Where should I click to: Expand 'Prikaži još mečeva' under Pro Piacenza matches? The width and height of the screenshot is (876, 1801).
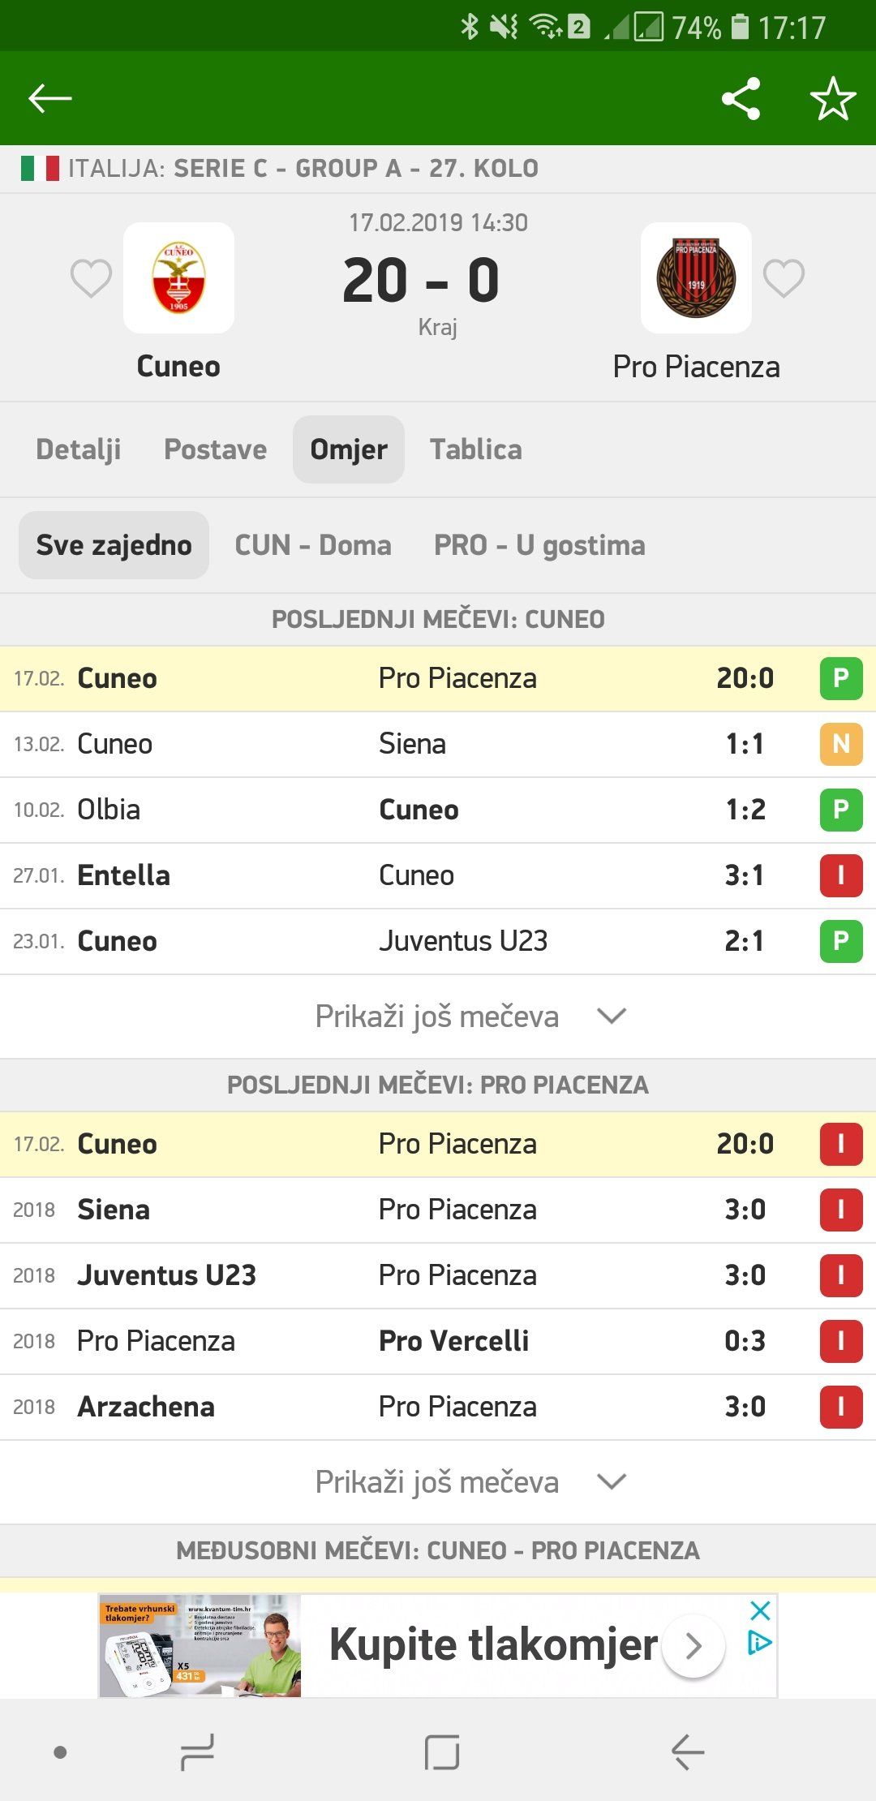(x=469, y=1481)
